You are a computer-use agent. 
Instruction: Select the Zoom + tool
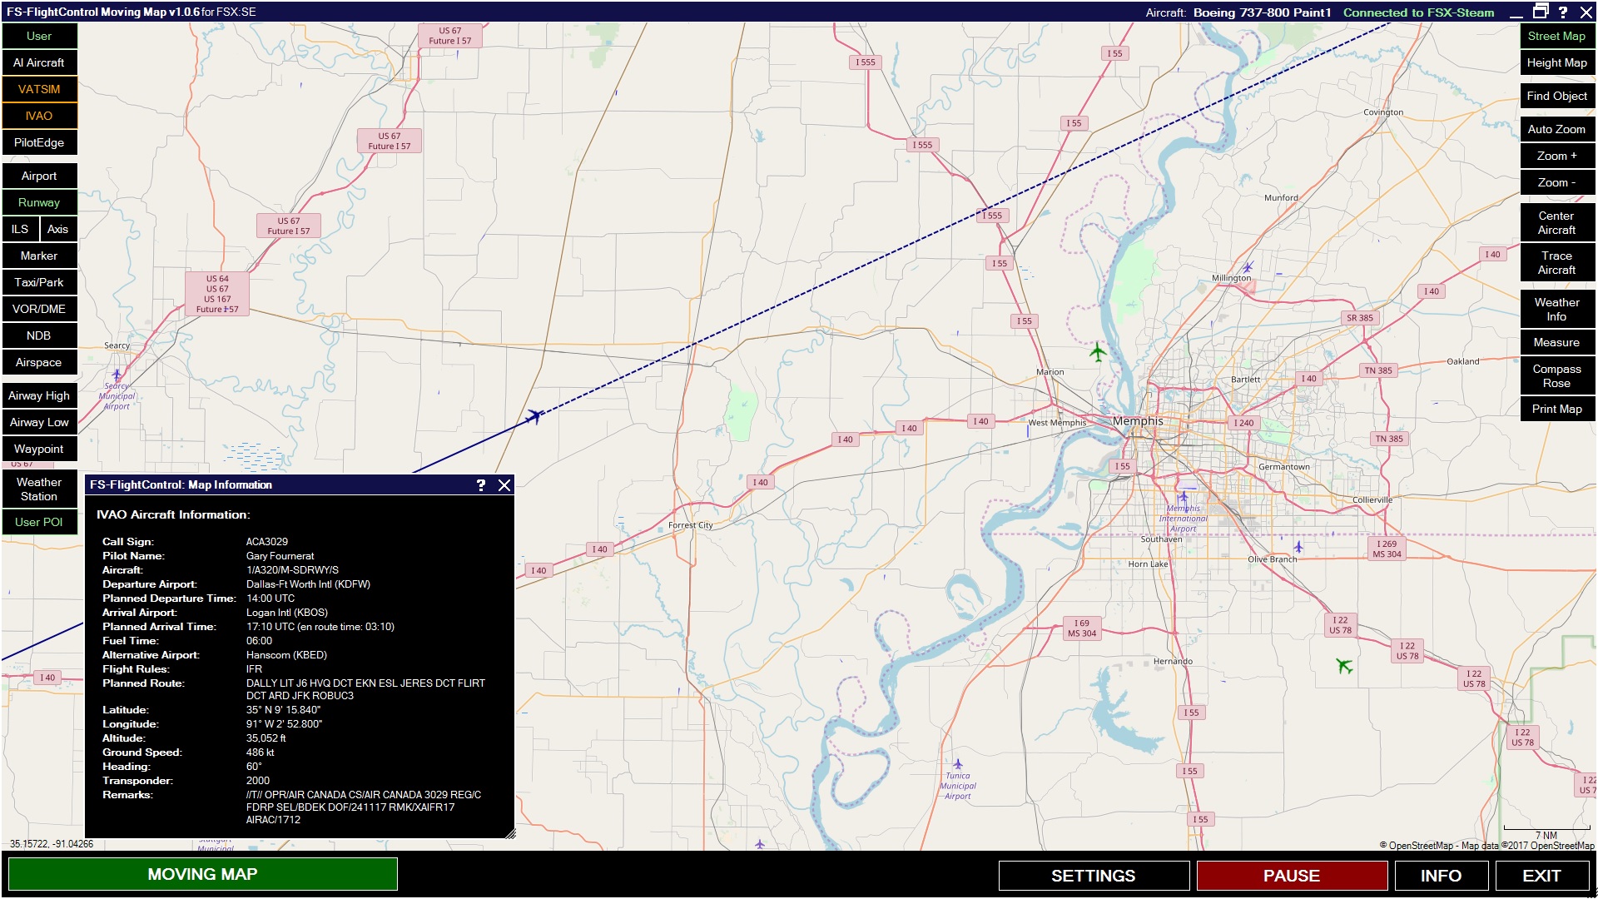coord(1556,156)
